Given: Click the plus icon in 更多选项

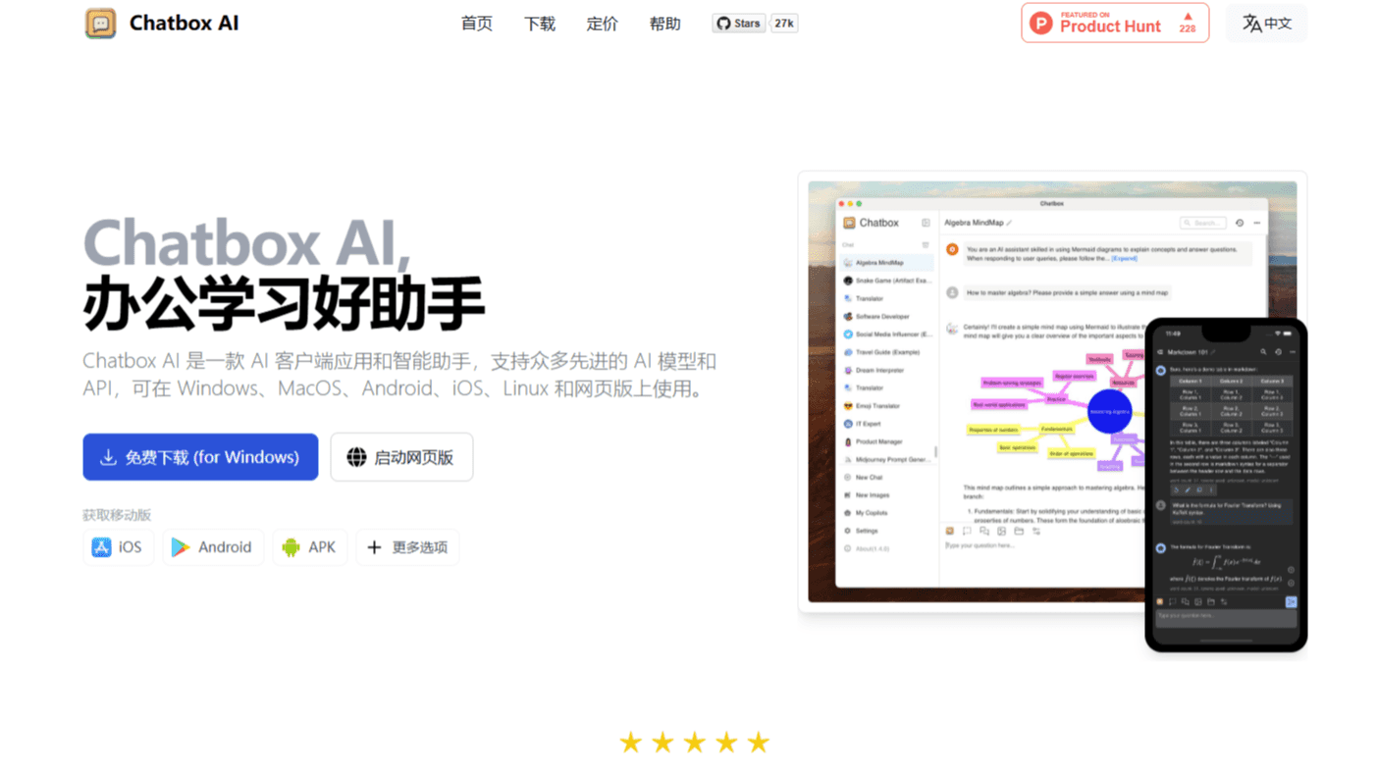Looking at the screenshot, I should [x=374, y=547].
